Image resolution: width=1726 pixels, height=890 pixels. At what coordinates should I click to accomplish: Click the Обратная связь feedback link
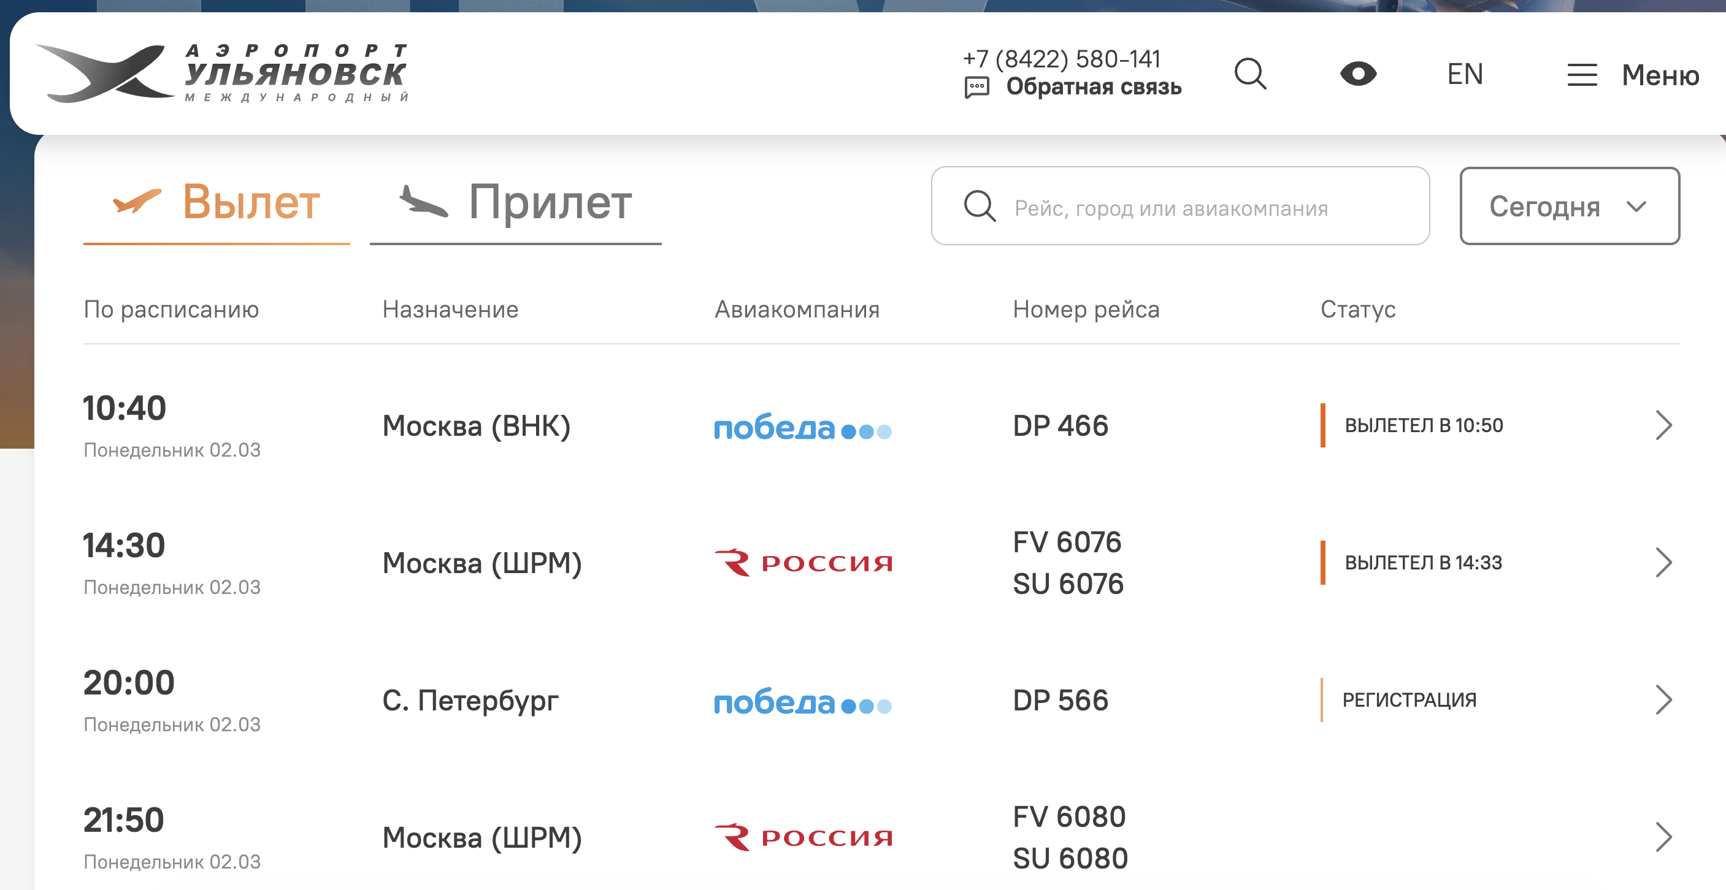[1094, 87]
